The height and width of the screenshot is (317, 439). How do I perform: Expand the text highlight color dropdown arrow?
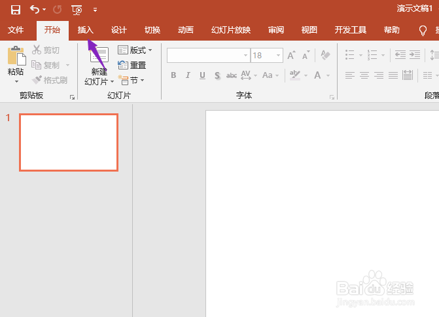(x=306, y=75)
